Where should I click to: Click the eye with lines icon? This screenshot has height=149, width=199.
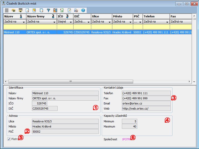20,10
